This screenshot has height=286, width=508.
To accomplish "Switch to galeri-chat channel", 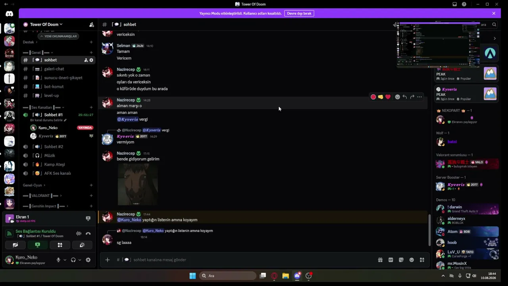I will tap(58, 69).
